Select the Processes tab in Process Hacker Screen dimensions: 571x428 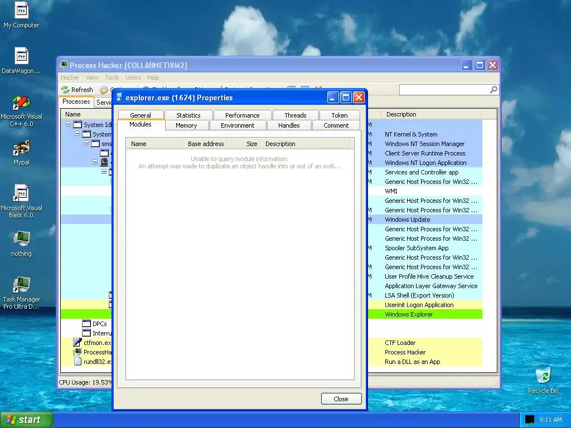(76, 101)
